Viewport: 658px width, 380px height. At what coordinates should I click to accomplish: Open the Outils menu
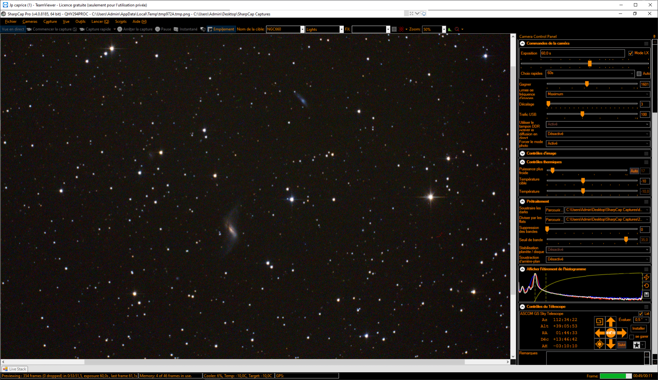click(x=80, y=22)
